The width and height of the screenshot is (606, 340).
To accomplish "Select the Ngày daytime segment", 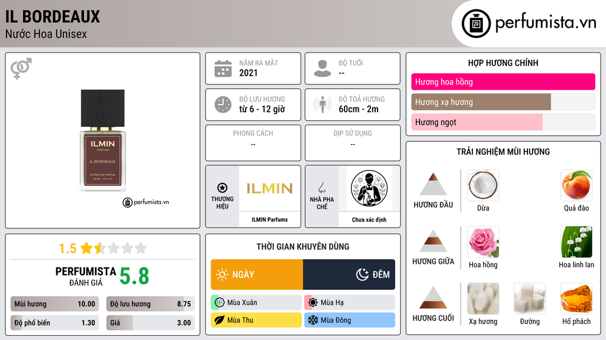I will pyautogui.click(x=257, y=274).
